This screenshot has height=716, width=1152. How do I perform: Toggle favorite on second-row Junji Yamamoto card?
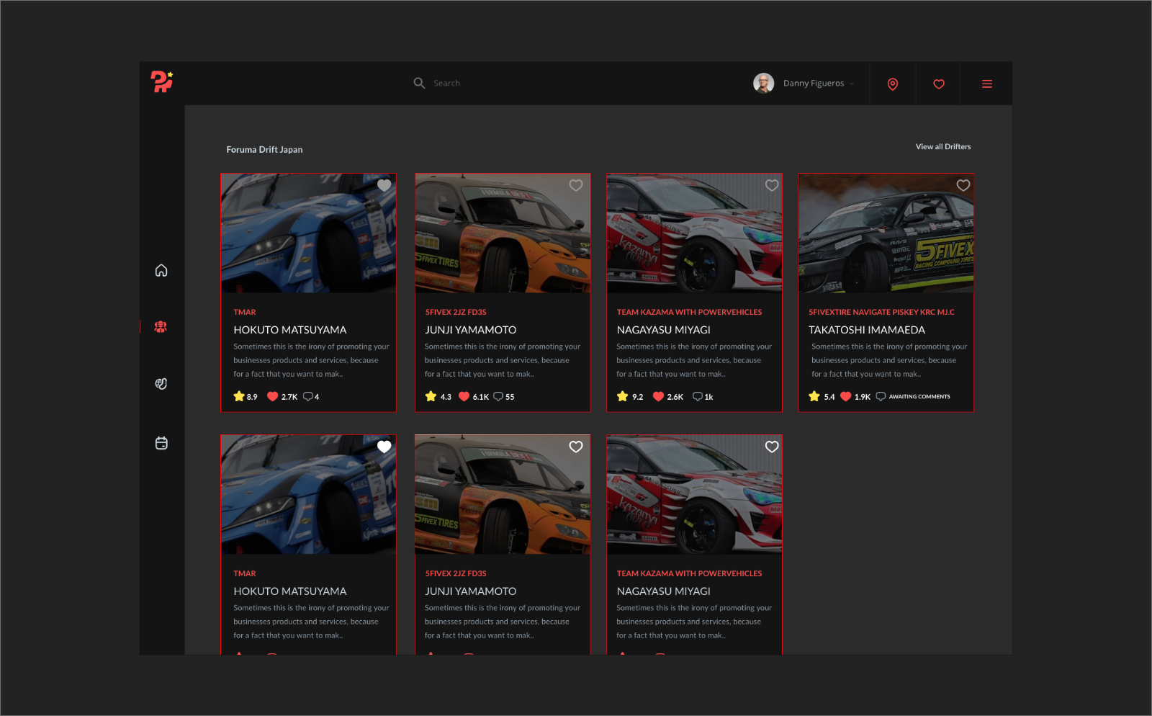tap(576, 447)
